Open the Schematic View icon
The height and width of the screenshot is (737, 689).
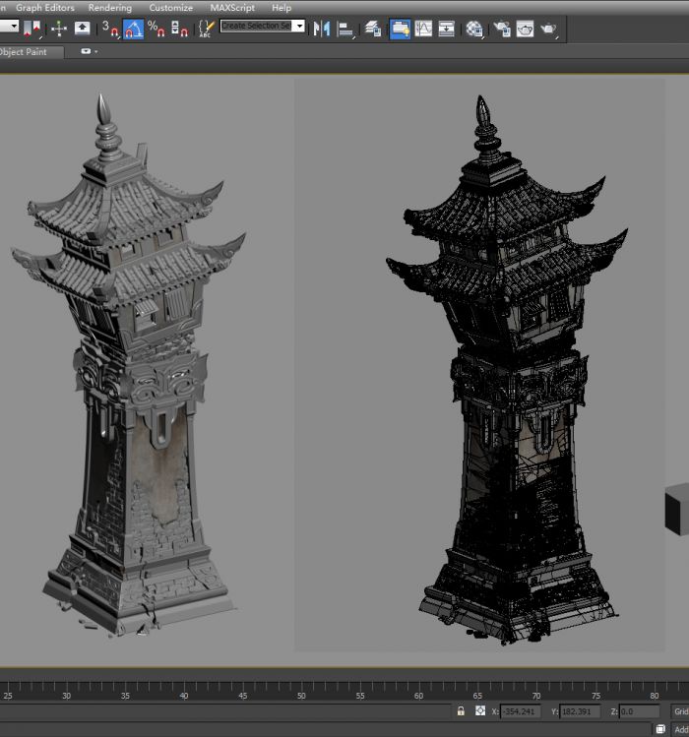tap(446, 29)
